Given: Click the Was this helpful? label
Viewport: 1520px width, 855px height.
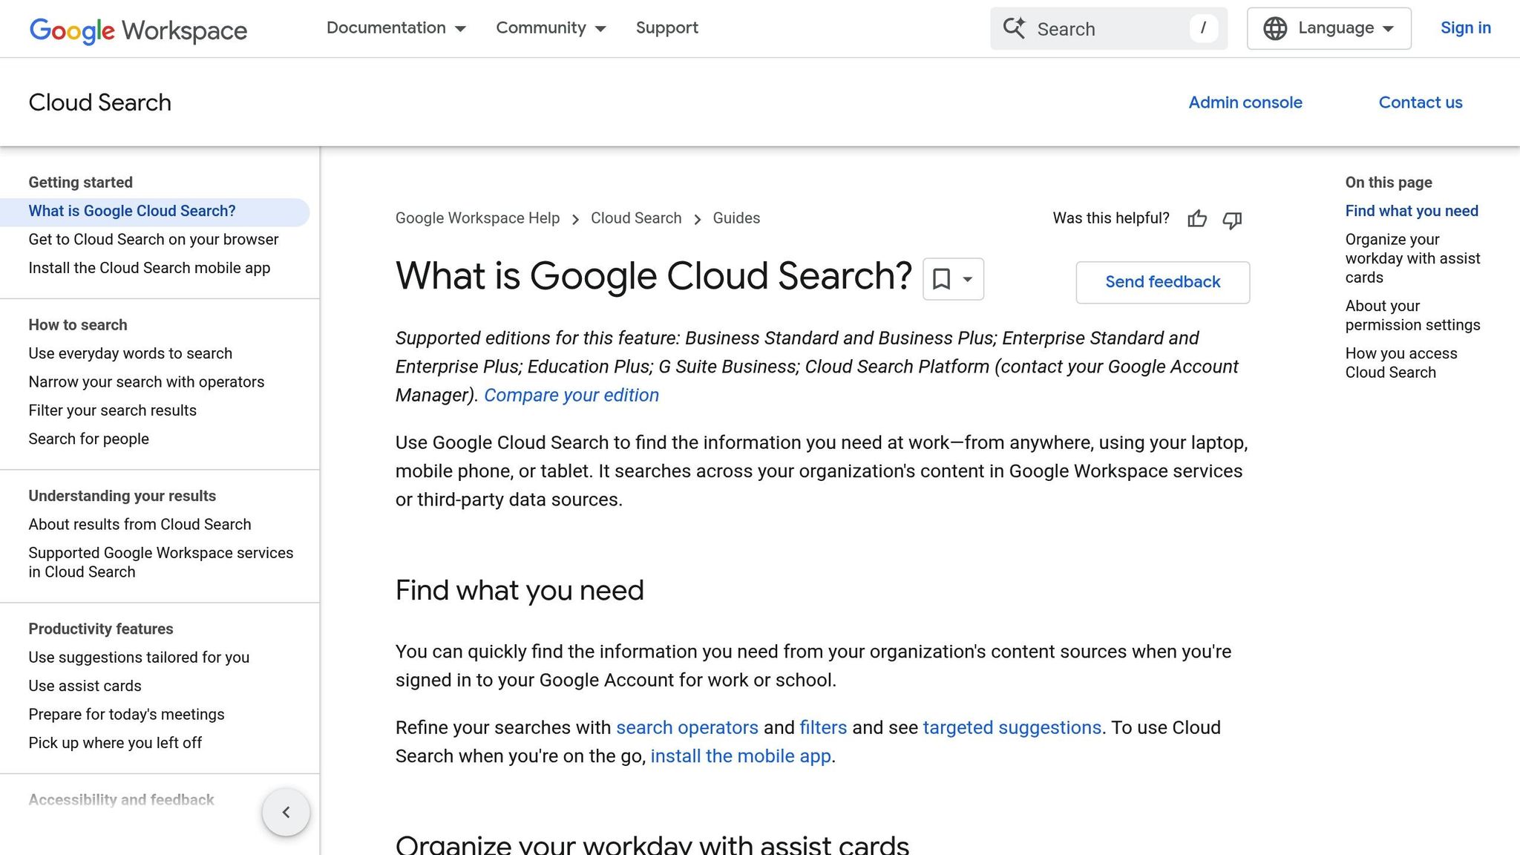Looking at the screenshot, I should point(1110,218).
